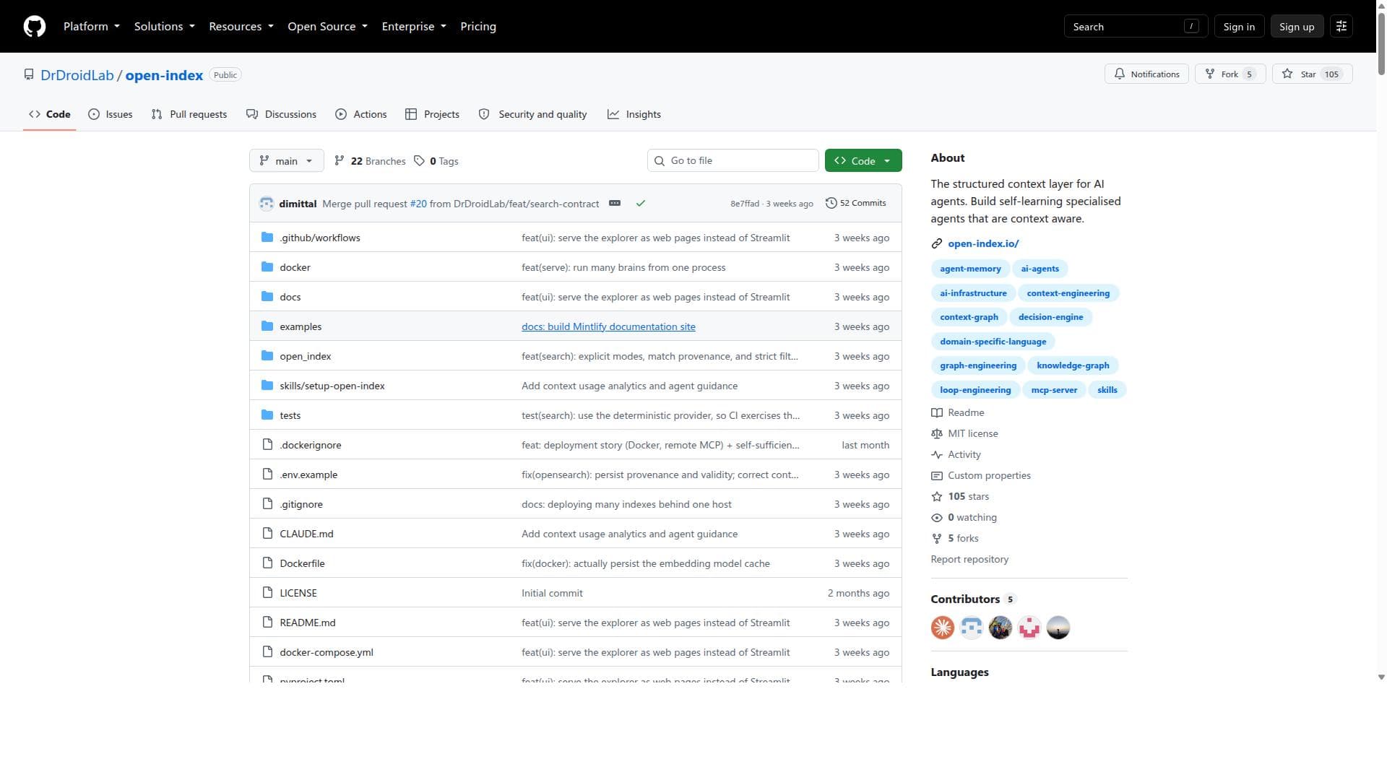Switch to the Pull requests tab
Screen dimensions: 1387x780
coord(189,115)
